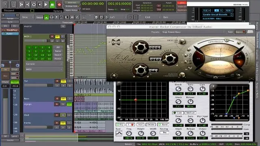This screenshot has height=146, width=260.
Task: Click the Internal sync source button
Action: [72, 3]
